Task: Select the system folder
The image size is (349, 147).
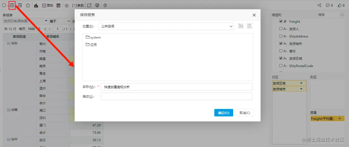Action: [x=93, y=37]
